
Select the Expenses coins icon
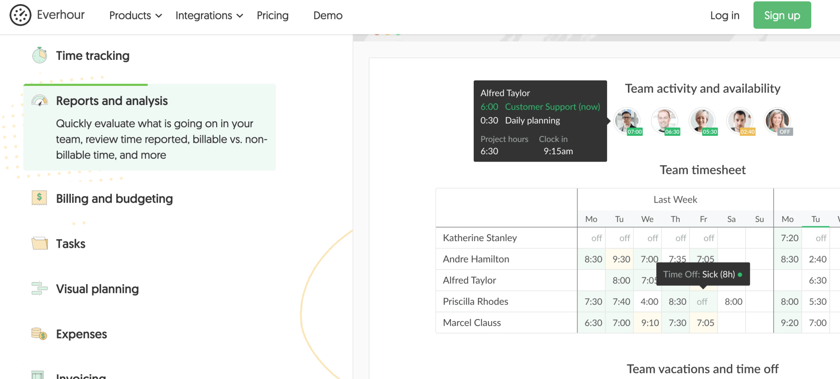point(39,333)
